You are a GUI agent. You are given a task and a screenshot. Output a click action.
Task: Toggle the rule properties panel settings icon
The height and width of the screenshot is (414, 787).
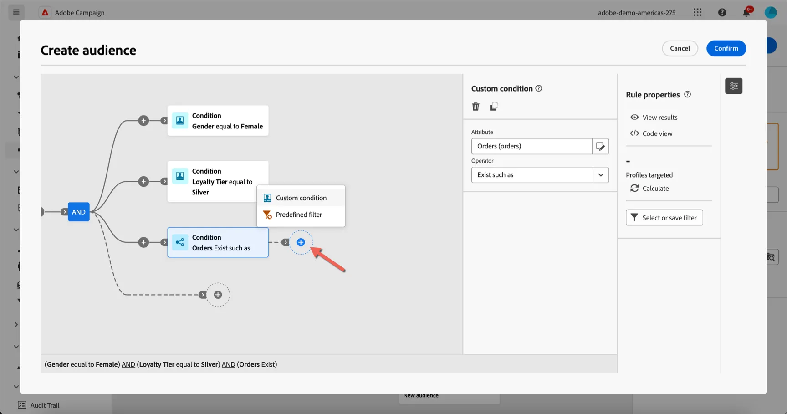(x=734, y=86)
